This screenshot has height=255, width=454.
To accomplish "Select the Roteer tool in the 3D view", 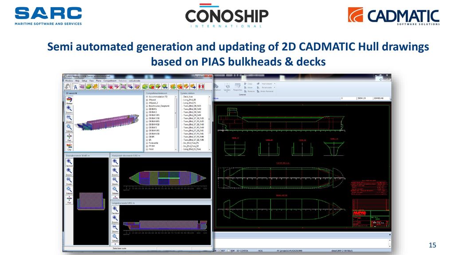I will tap(69, 100).
